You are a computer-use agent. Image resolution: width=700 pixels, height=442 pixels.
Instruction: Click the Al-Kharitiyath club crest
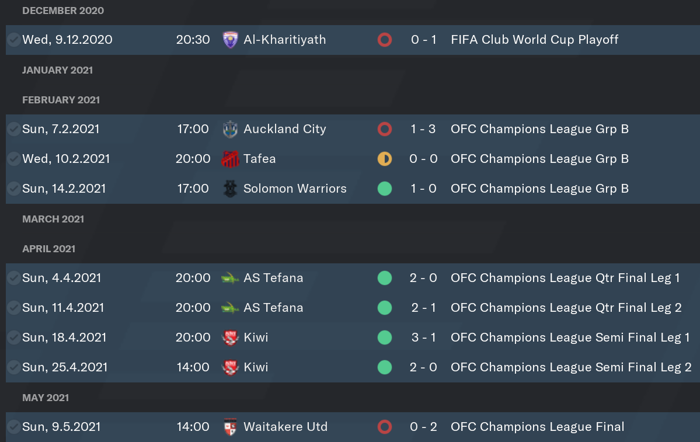point(231,40)
